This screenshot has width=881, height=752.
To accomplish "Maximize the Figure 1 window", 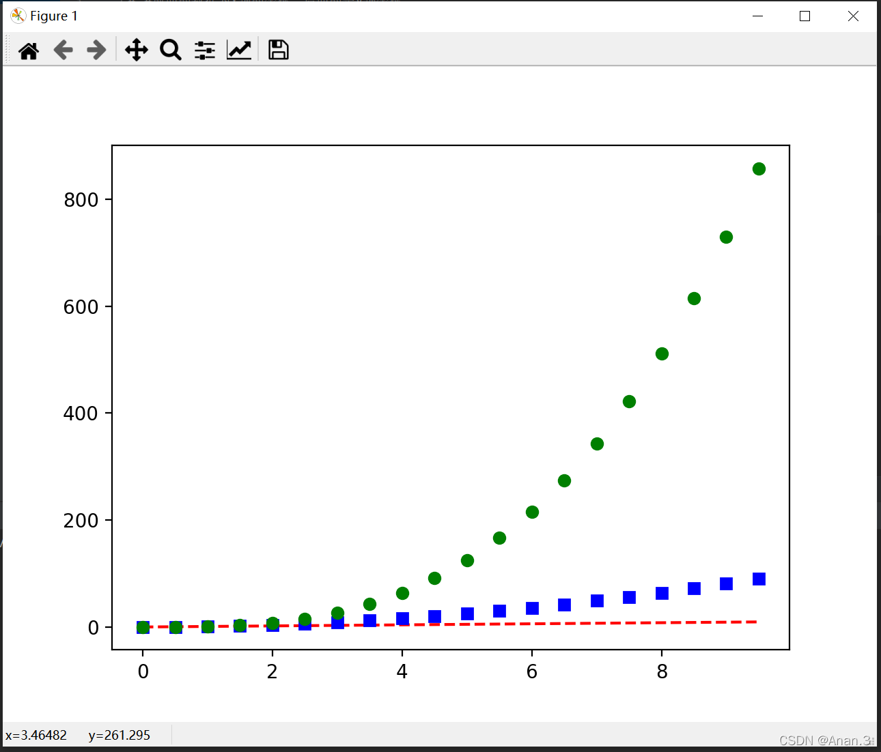I will click(805, 16).
